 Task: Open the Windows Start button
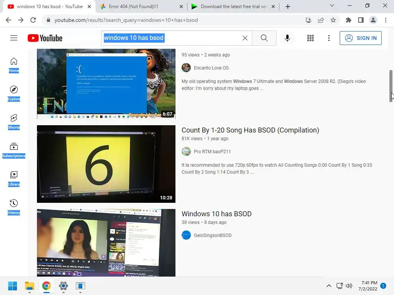pos(12,286)
